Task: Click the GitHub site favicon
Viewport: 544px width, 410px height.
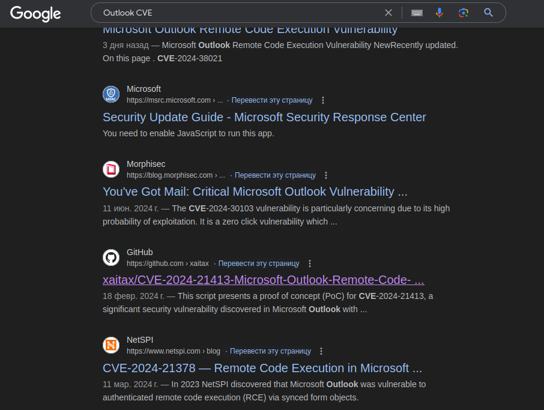Action: (111, 258)
